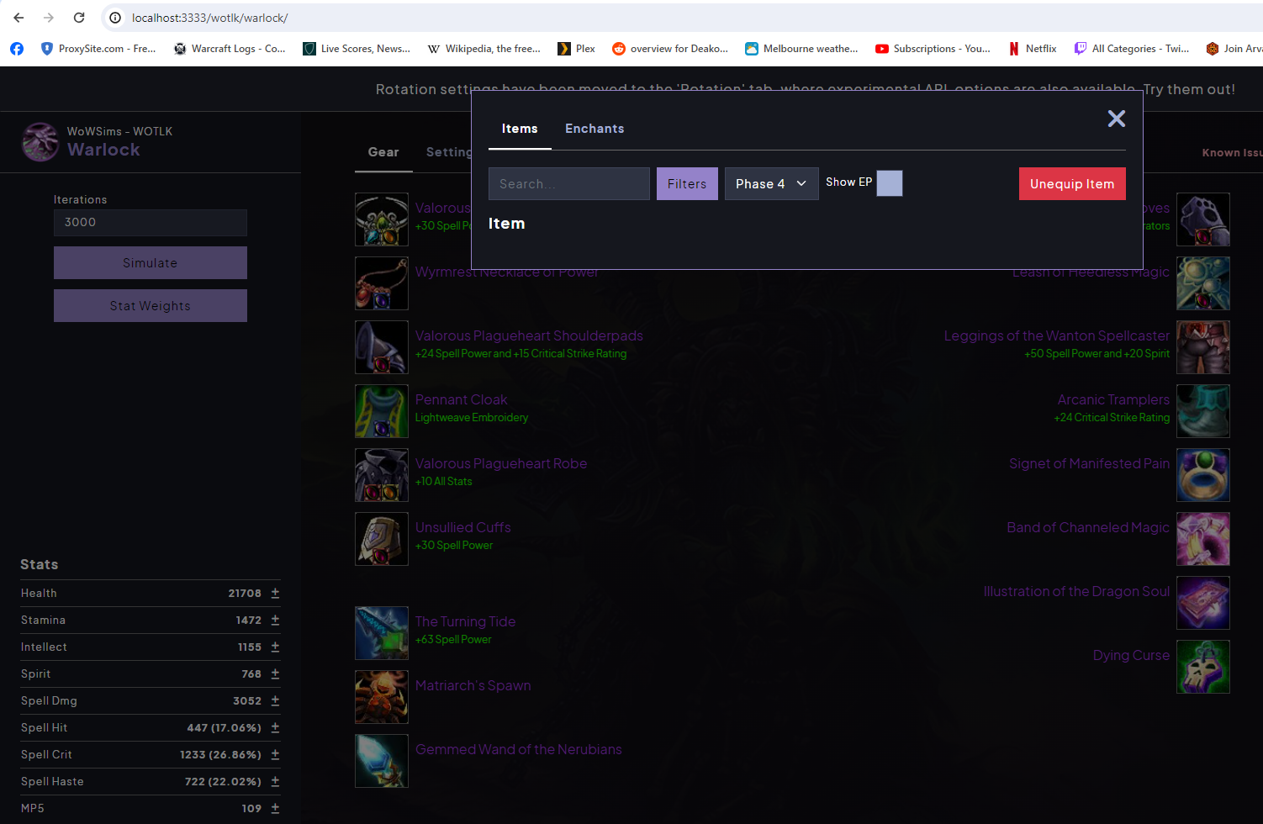The height and width of the screenshot is (824, 1263).
Task: Select the Signet of Manifested Pain ring icon
Action: pyautogui.click(x=1202, y=475)
